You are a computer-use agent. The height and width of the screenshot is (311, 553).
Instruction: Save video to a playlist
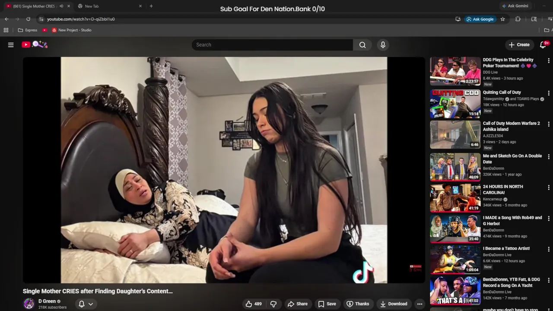click(327, 304)
